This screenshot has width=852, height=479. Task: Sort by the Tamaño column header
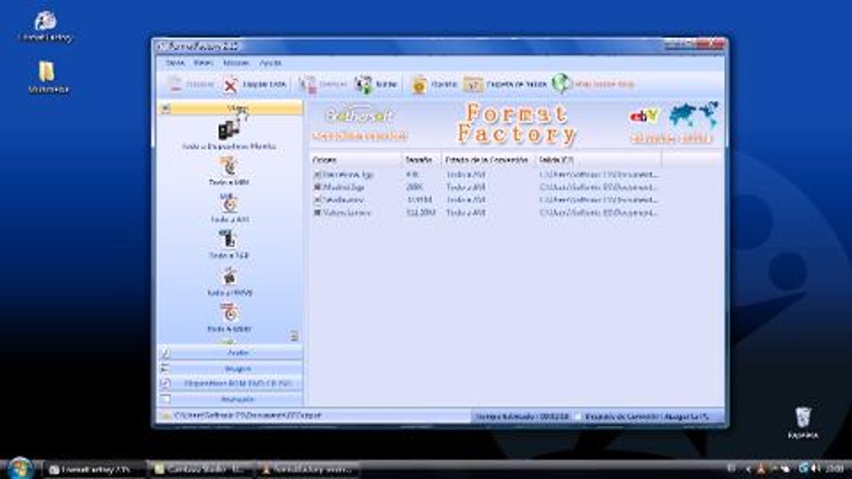pyautogui.click(x=422, y=160)
